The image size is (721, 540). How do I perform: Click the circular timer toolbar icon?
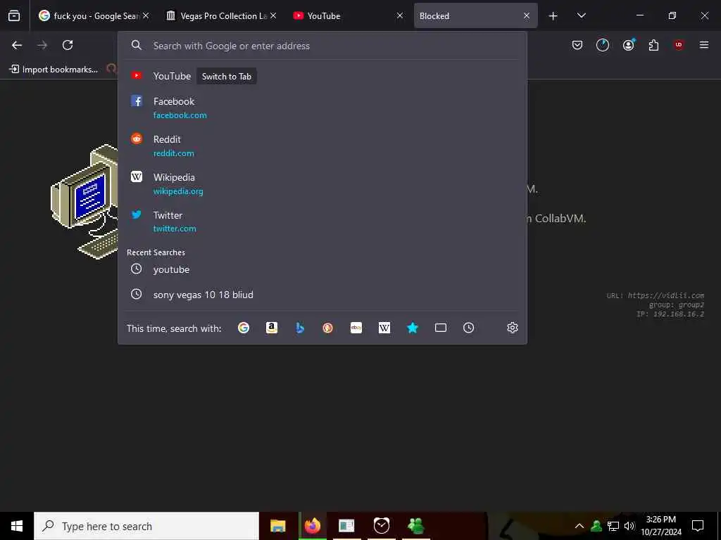click(603, 45)
